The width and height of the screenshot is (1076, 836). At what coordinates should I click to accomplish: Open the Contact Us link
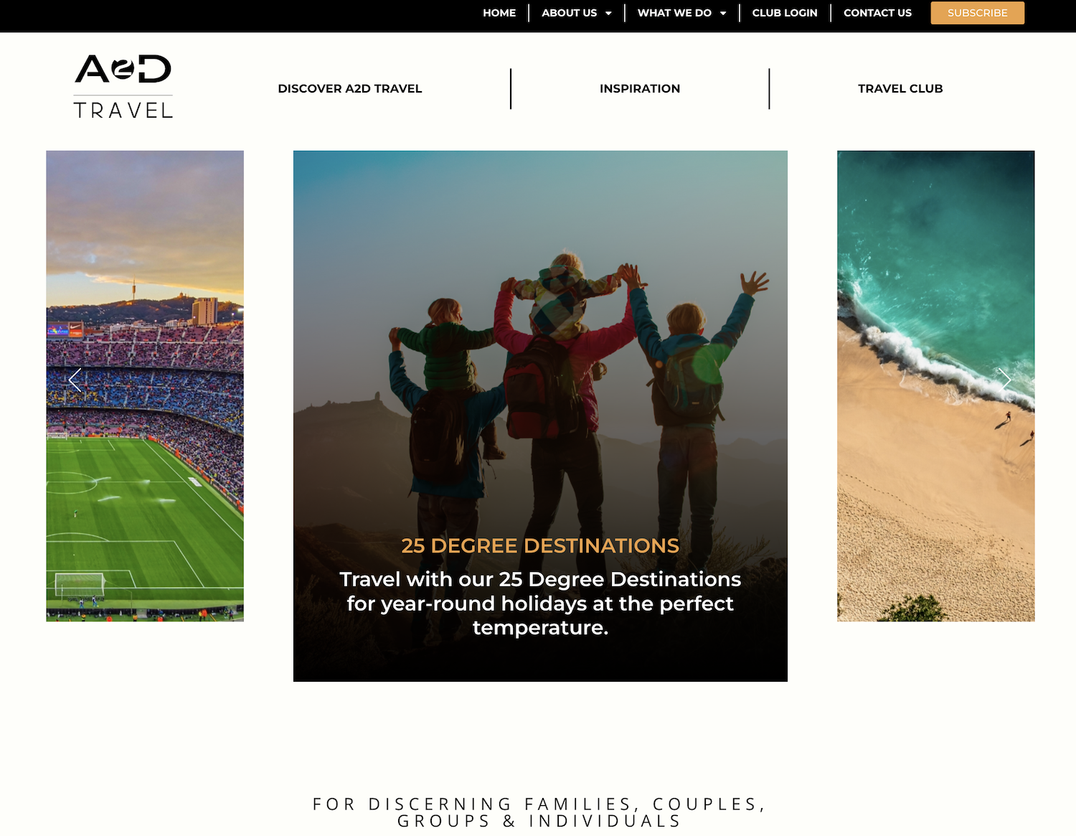tap(877, 13)
